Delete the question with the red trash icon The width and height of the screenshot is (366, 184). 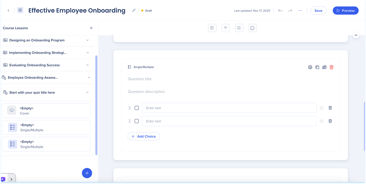pyautogui.click(x=331, y=67)
